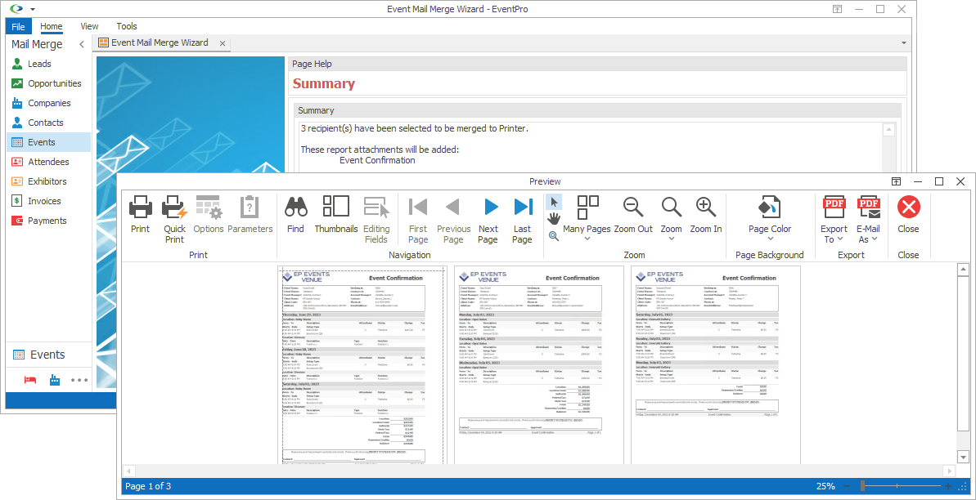Expand E-Mail As dropdown arrow
Viewport: 976px width, 500px height.
tap(875, 239)
